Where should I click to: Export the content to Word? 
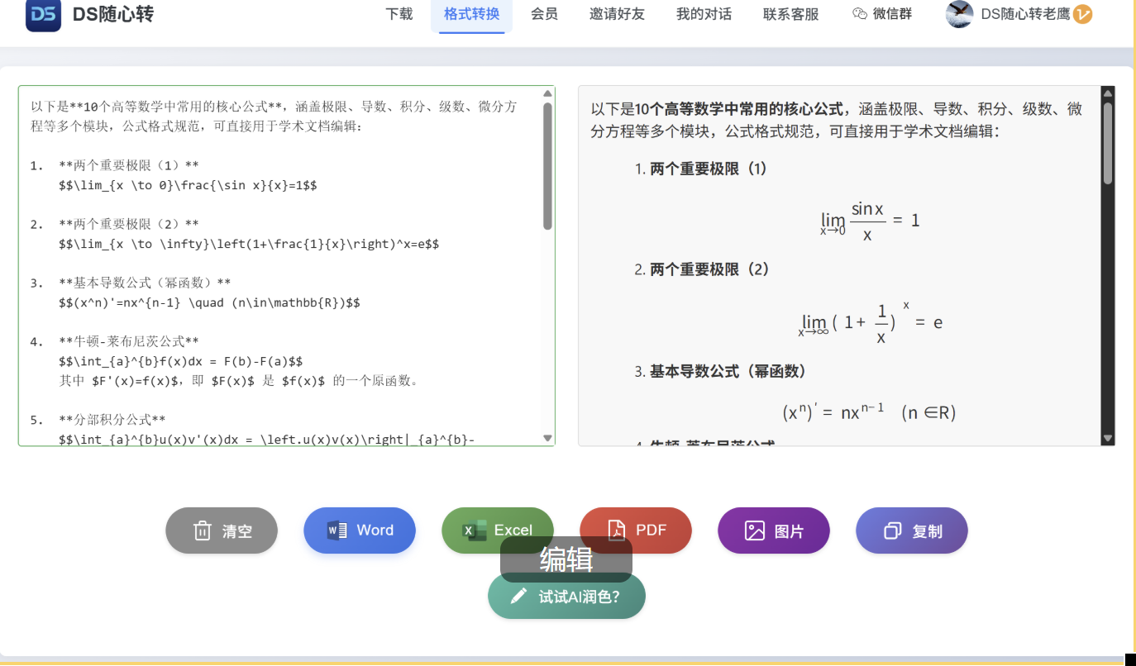point(360,530)
